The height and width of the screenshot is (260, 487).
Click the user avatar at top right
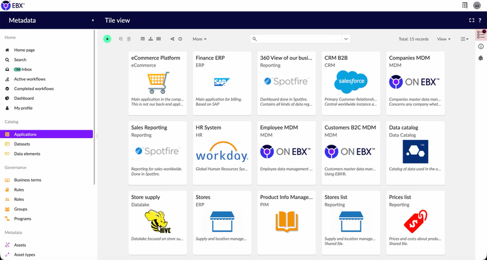point(477,5)
